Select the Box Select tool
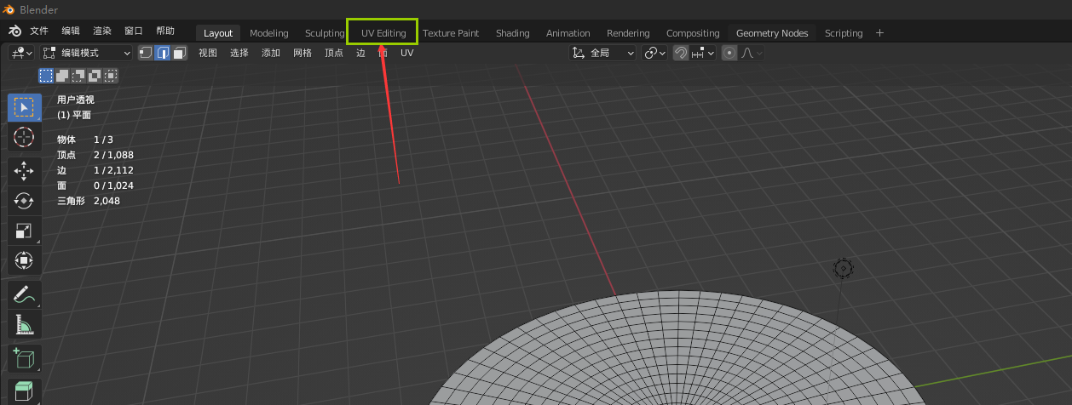 click(x=24, y=107)
